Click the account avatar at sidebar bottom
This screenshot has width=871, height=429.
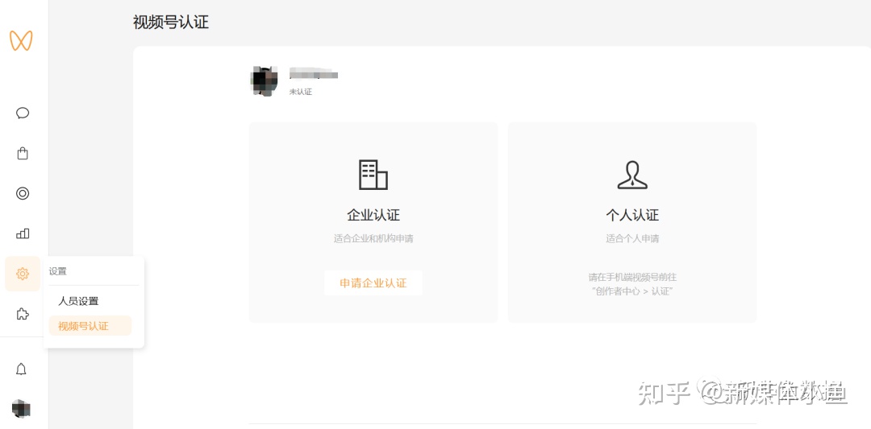click(21, 409)
